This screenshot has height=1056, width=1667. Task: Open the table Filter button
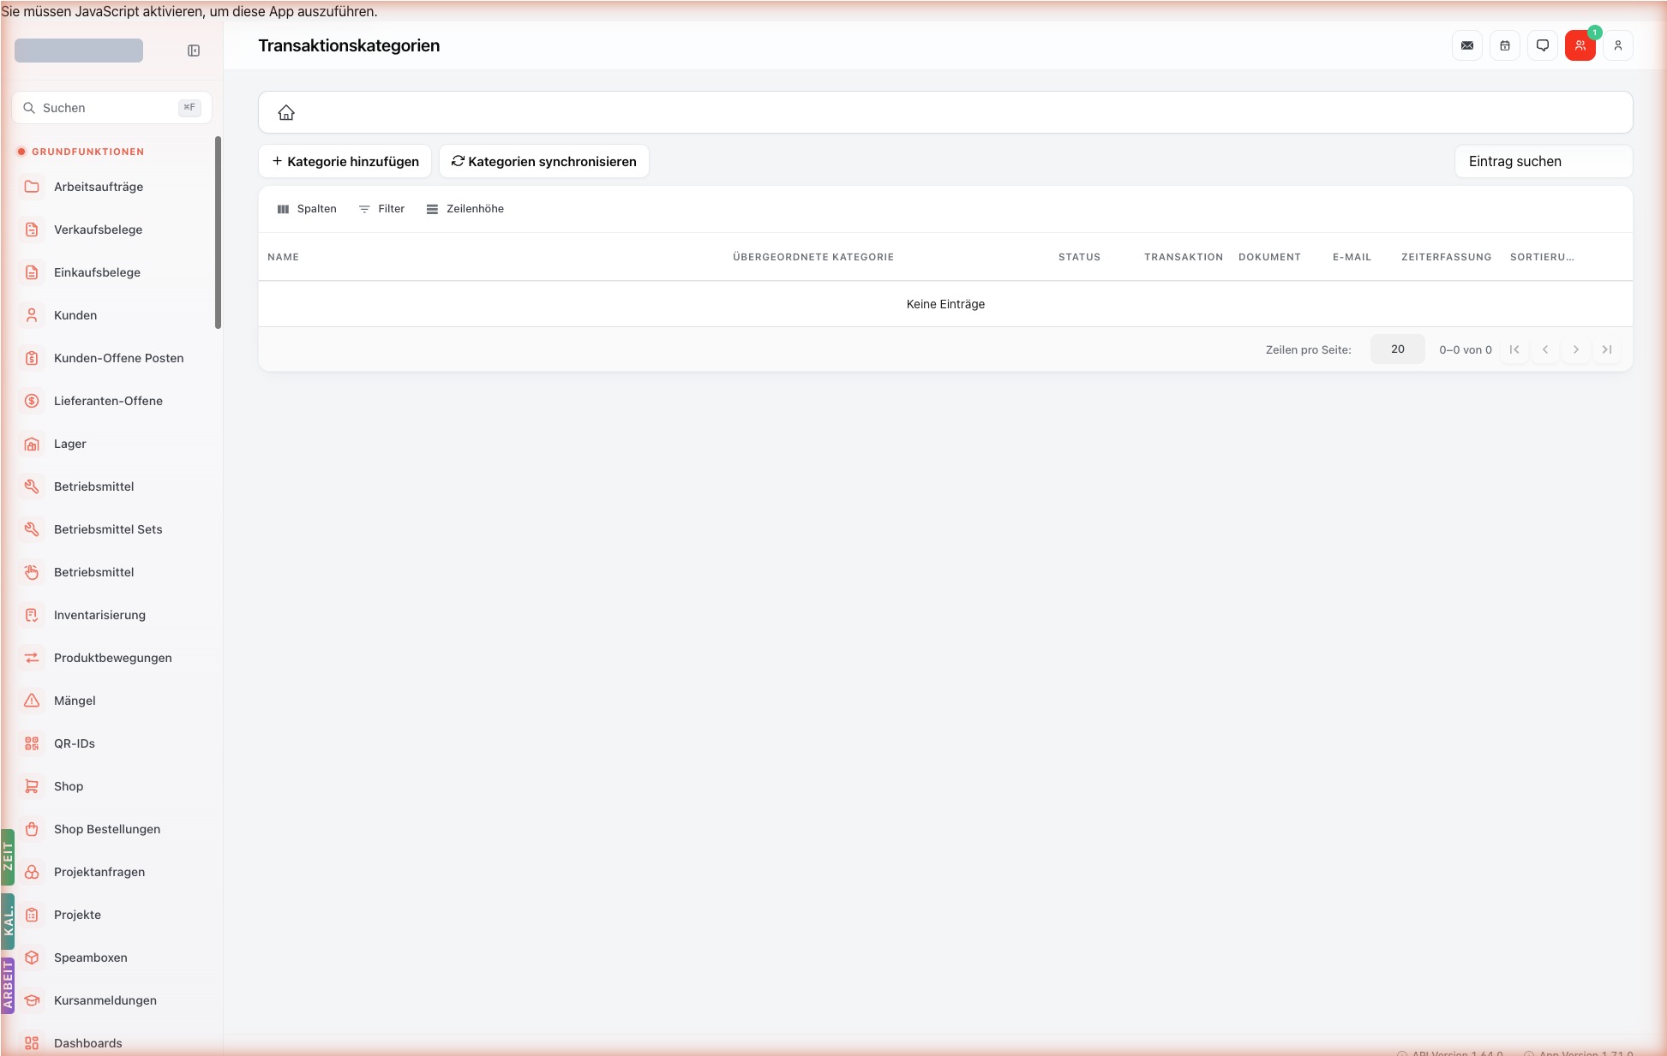click(x=381, y=209)
